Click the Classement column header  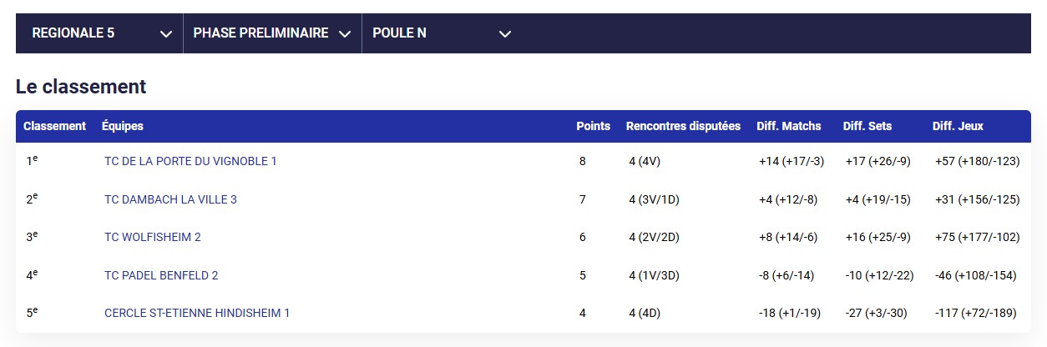(54, 127)
